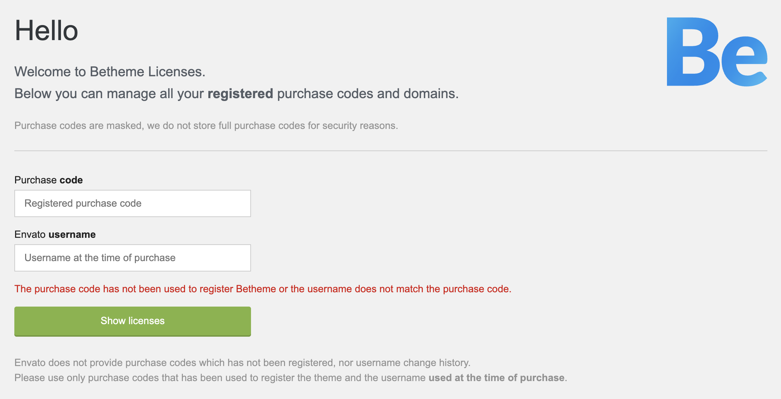Click the bold word "registered" in the intro

(240, 93)
